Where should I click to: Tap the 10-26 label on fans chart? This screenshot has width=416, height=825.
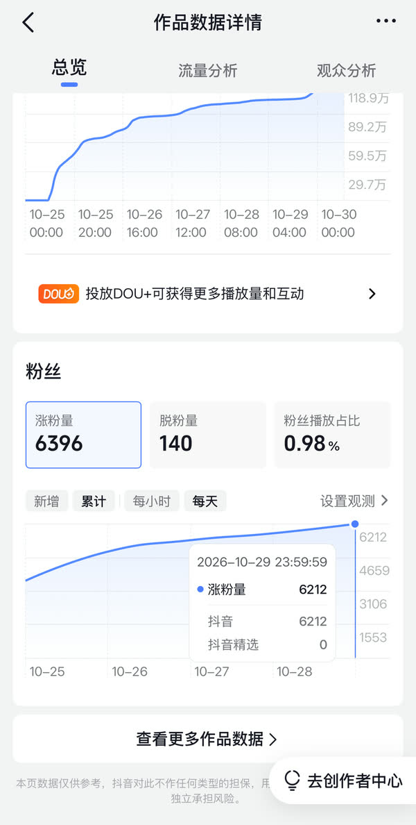[x=130, y=672]
